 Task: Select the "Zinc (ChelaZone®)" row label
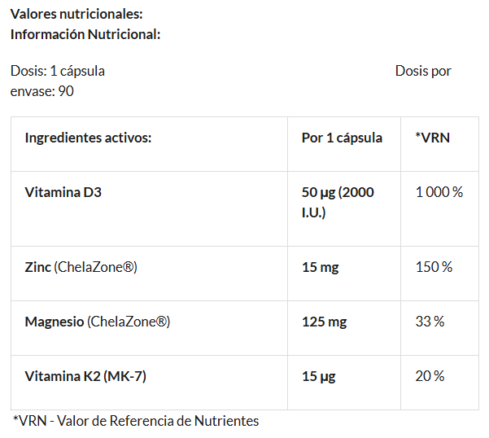click(x=81, y=267)
